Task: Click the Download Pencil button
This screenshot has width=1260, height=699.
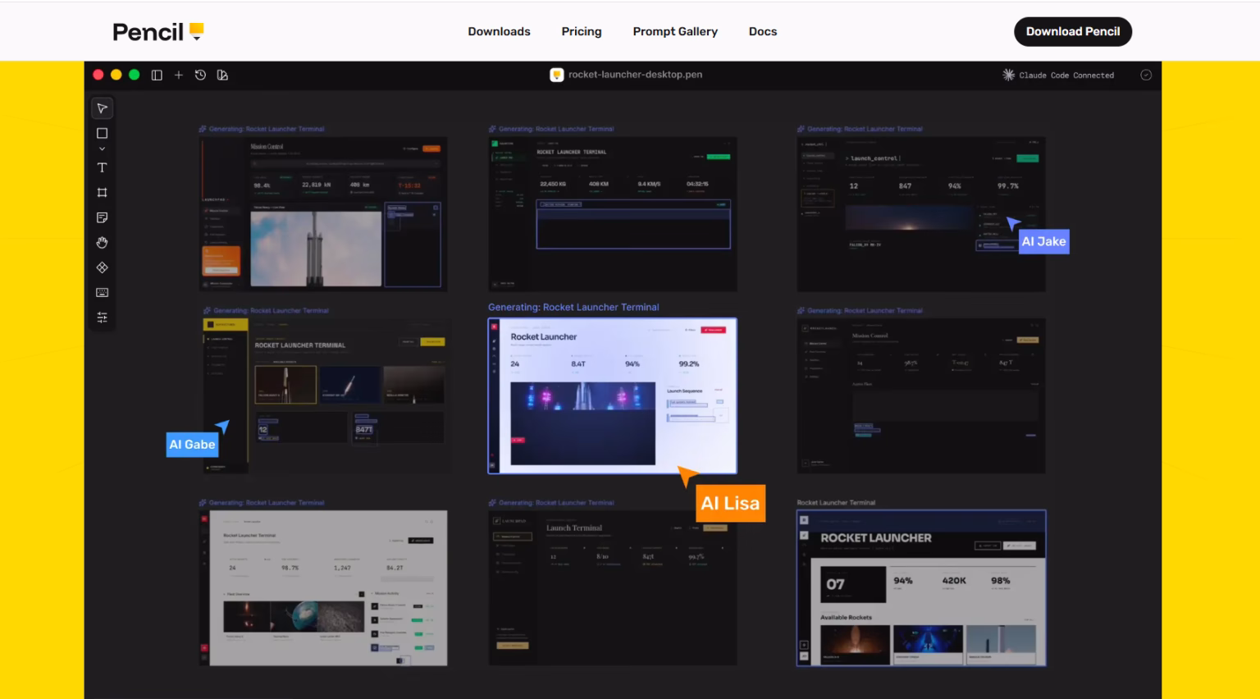Action: coord(1072,31)
